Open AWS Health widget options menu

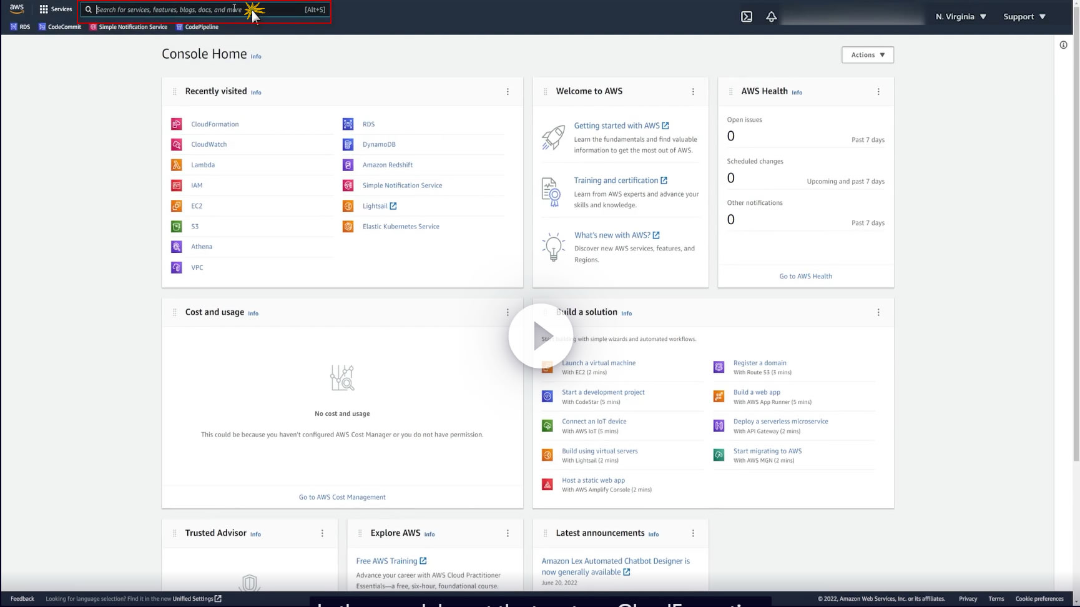click(878, 92)
